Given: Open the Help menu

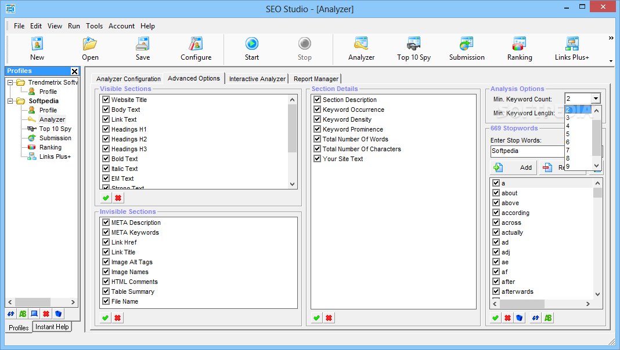Looking at the screenshot, I should click(x=147, y=26).
